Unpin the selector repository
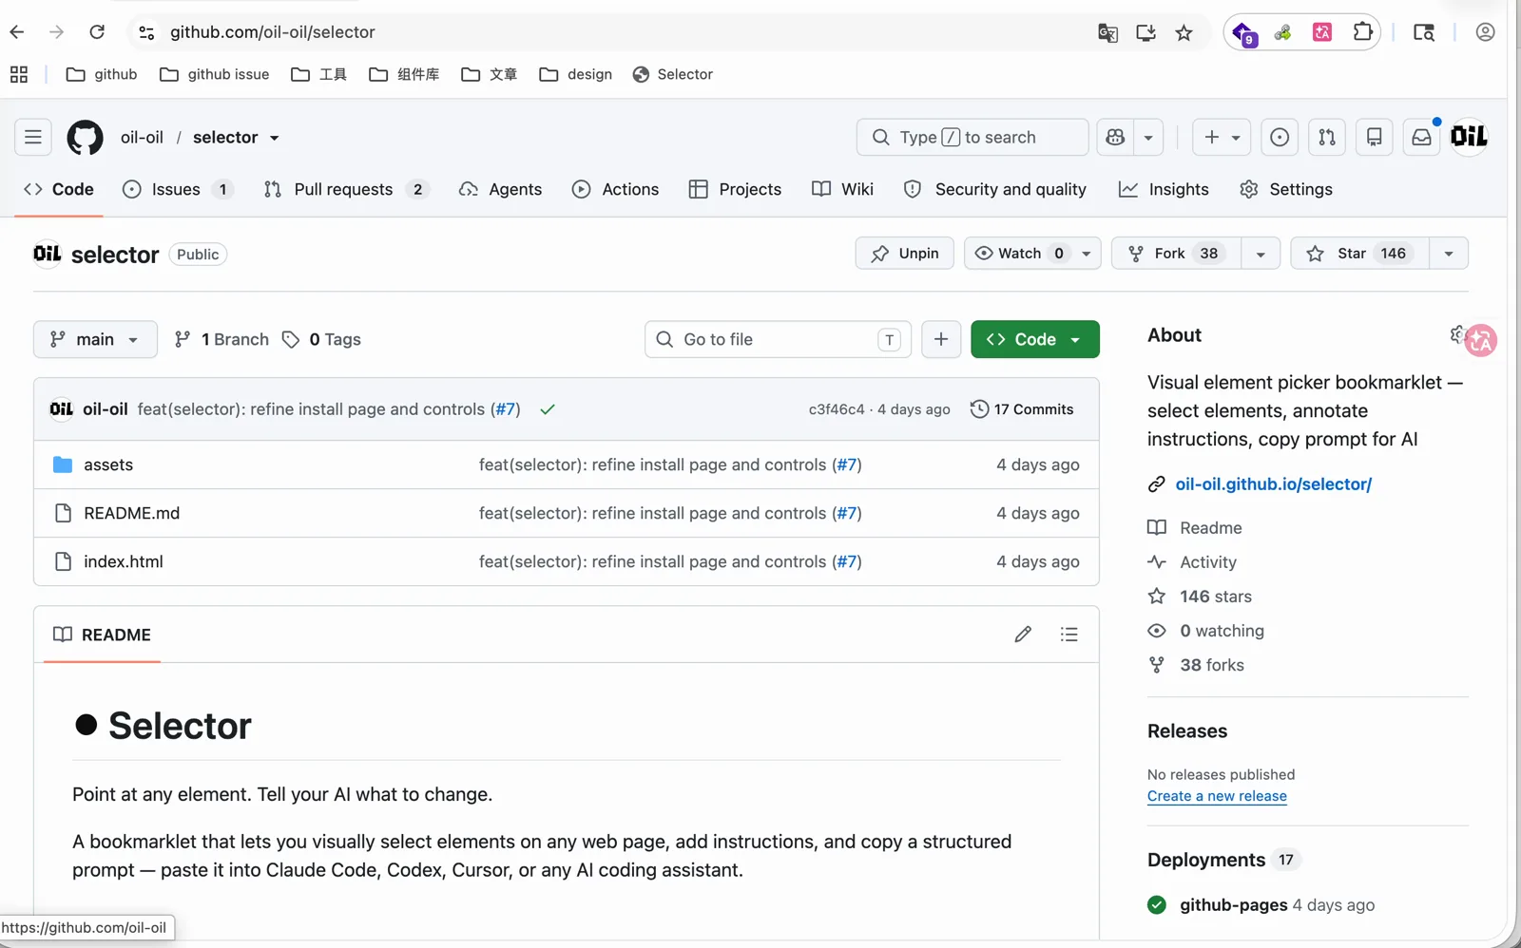1521x948 pixels. (905, 254)
